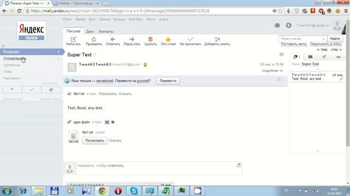Open settings gear icon in header
This screenshot has width=350, height=196.
coord(289,26)
